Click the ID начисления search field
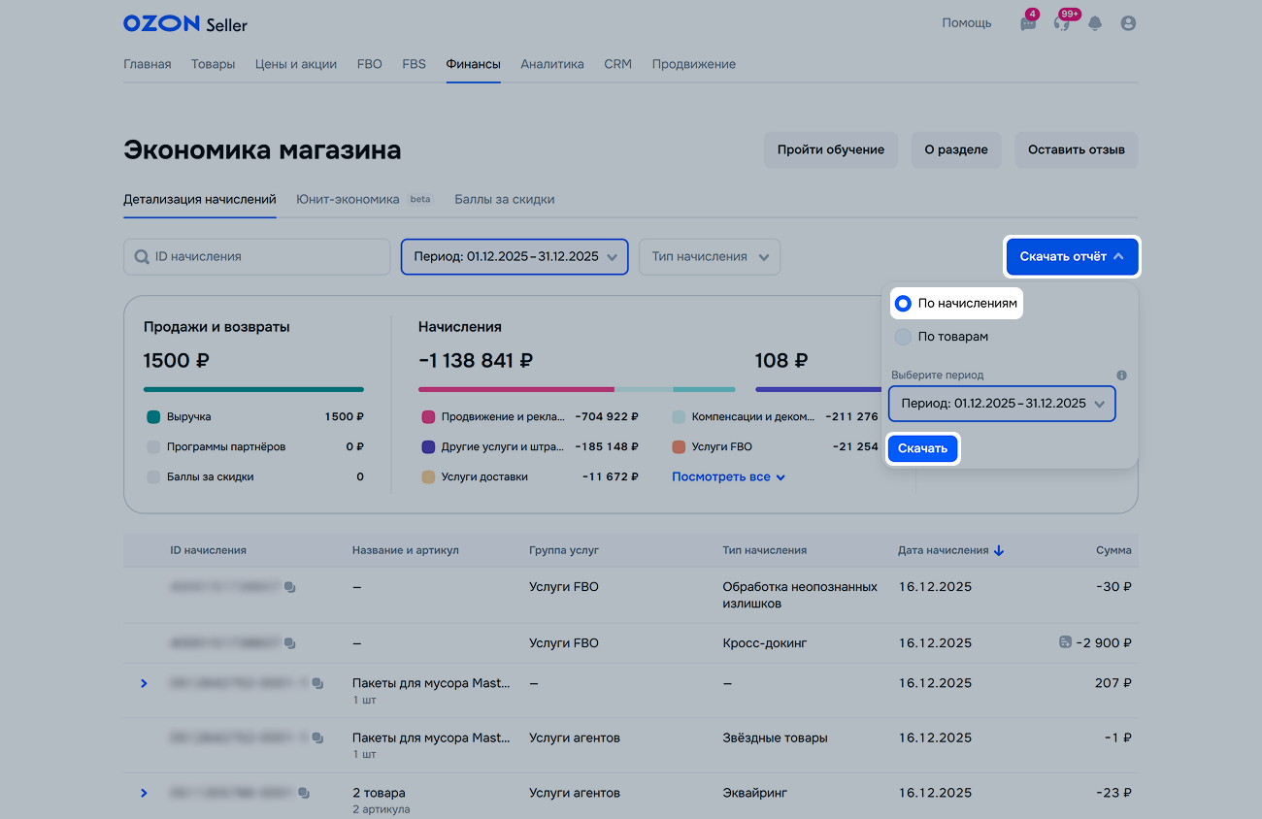 (257, 257)
